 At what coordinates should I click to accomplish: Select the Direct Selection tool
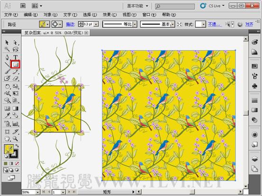15,43
